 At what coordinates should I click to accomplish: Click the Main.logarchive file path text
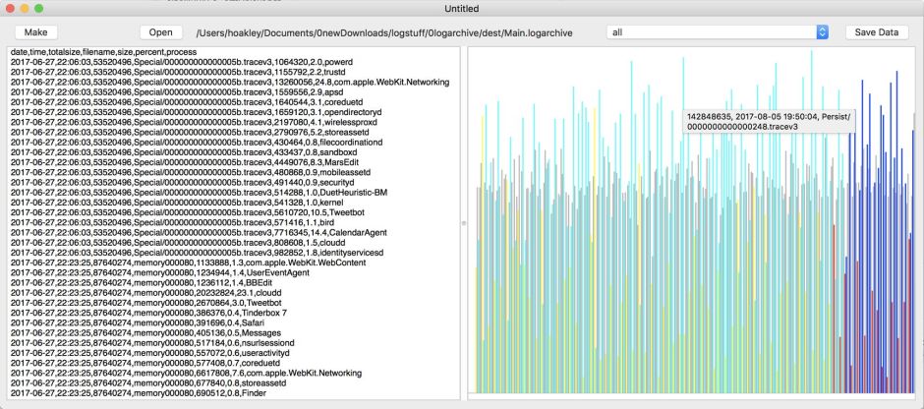(x=382, y=32)
